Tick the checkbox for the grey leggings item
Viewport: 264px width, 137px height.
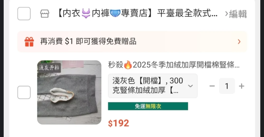(24, 92)
